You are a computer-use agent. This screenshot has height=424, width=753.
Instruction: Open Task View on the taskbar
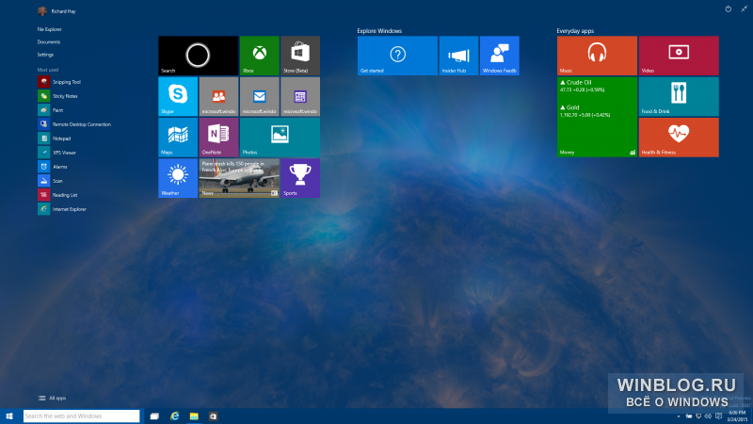154,416
